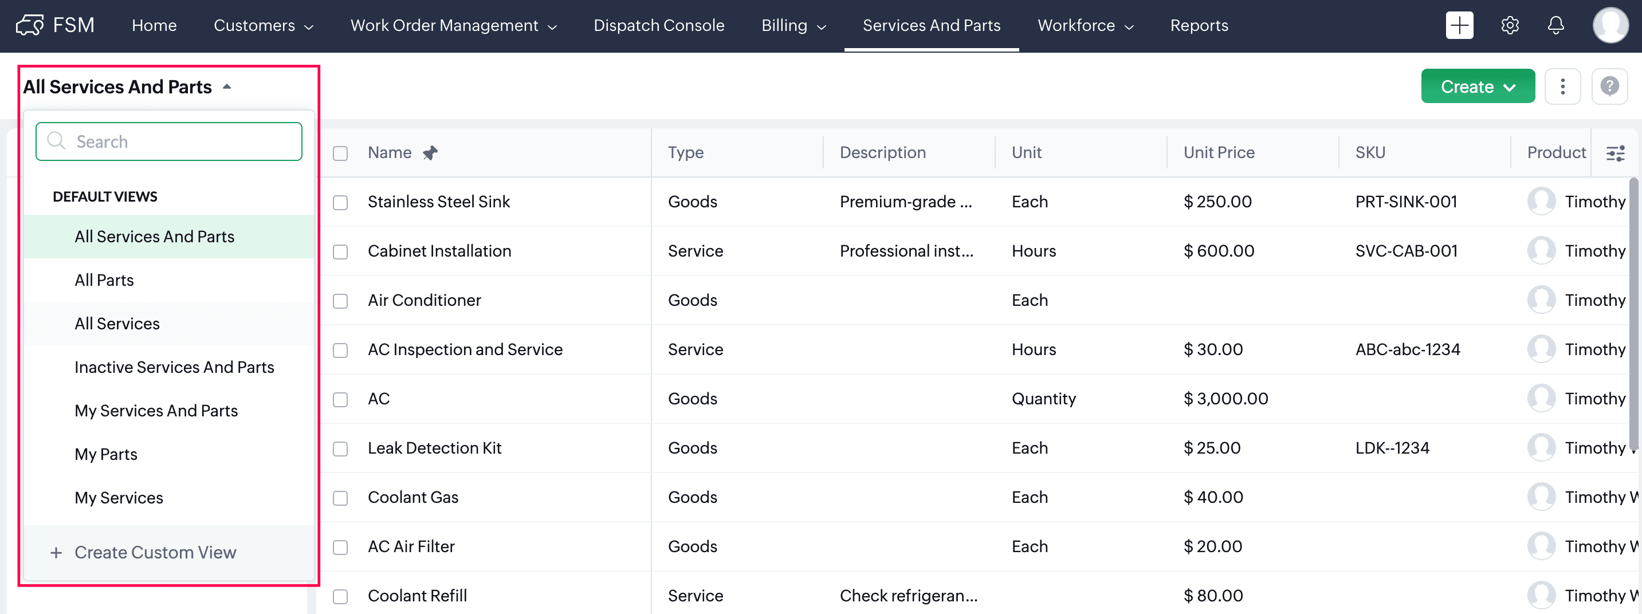Screen dimensions: 1642x614
Task: Click the help question mark icon
Action: click(1609, 86)
